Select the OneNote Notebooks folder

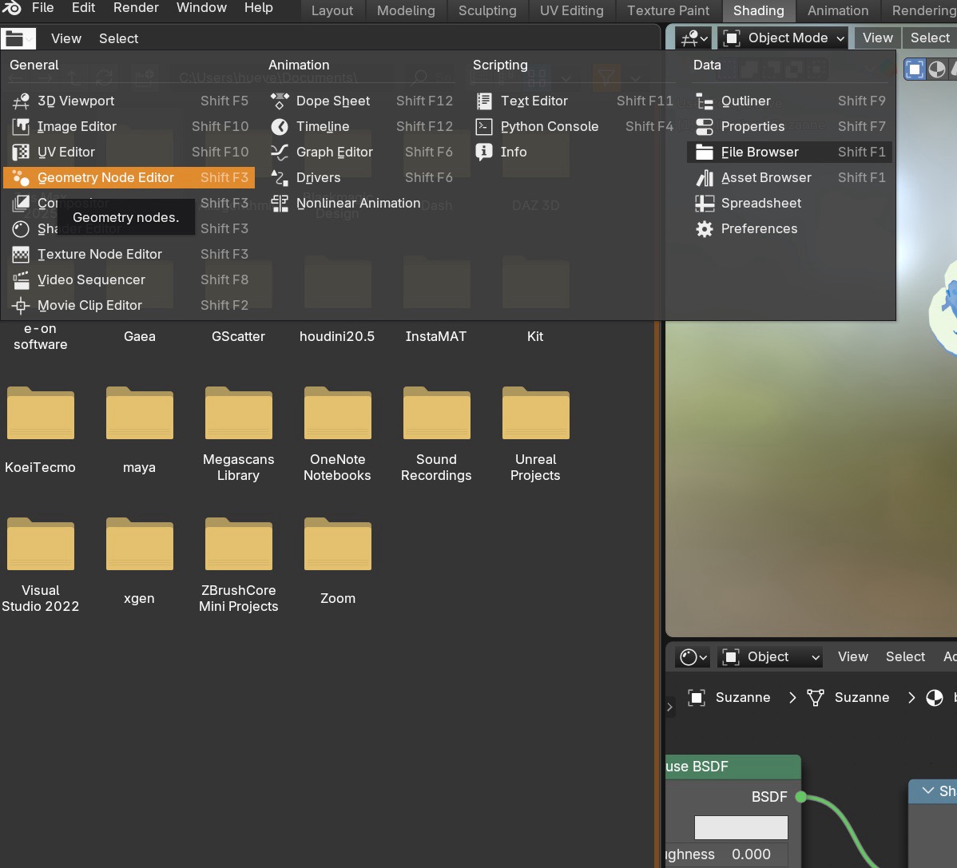tap(338, 434)
